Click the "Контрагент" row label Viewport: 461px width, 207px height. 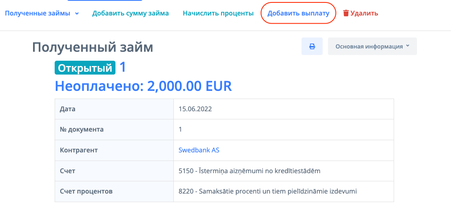(x=79, y=150)
